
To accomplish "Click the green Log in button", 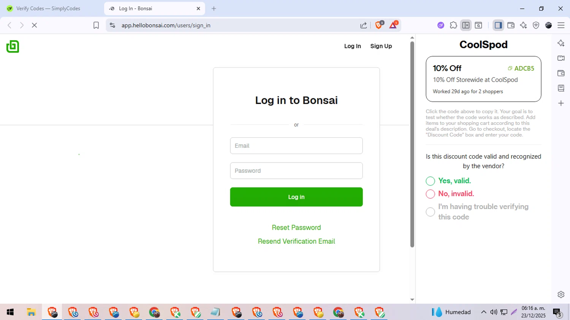I will click(296, 197).
